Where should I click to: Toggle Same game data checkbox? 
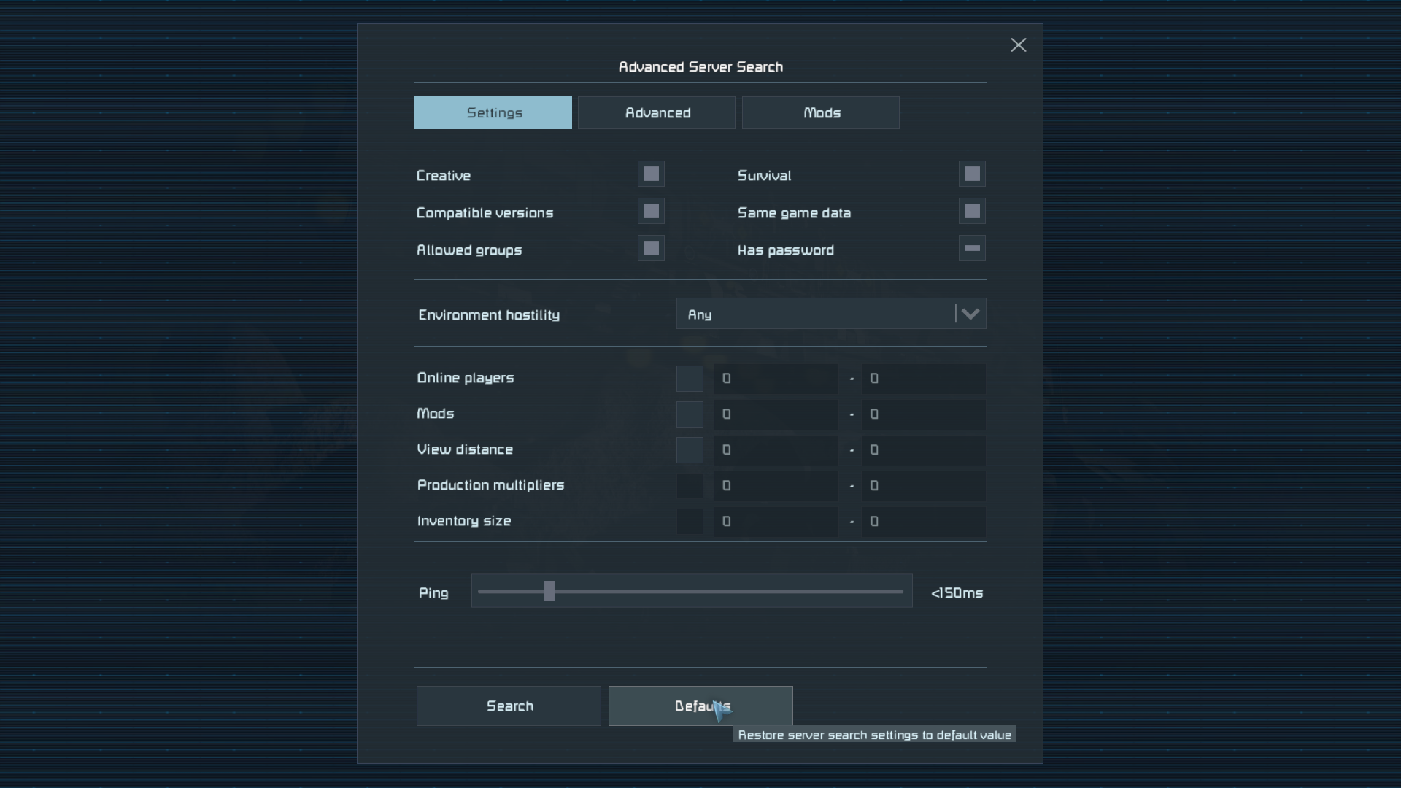pos(972,212)
